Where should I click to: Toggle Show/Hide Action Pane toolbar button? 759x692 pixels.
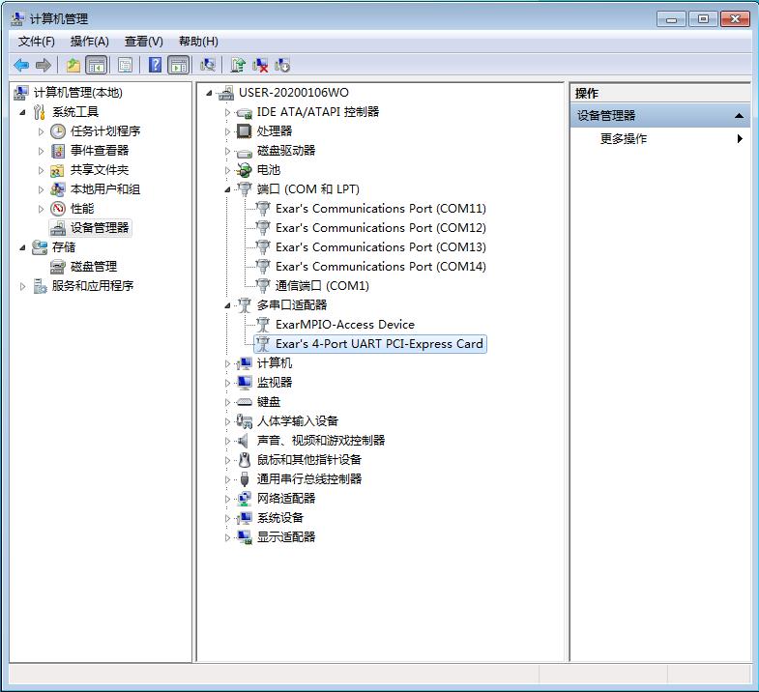pos(178,65)
